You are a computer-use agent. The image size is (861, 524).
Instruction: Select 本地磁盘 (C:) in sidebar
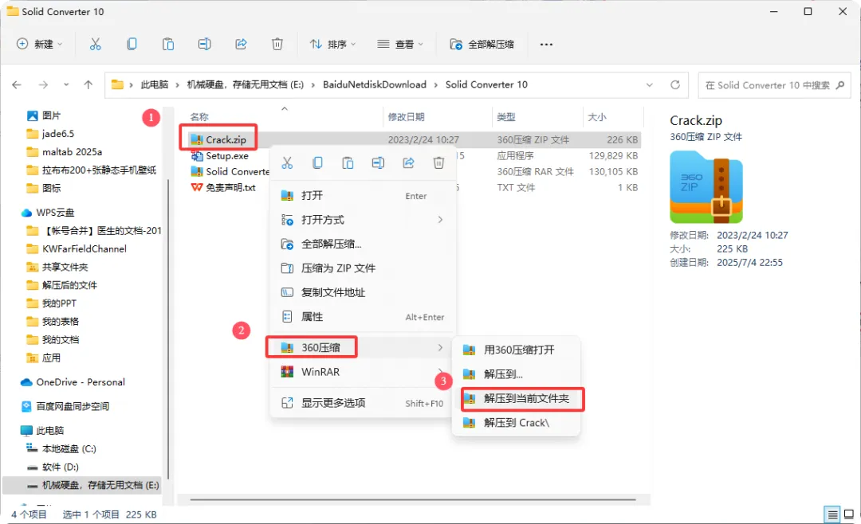point(61,449)
